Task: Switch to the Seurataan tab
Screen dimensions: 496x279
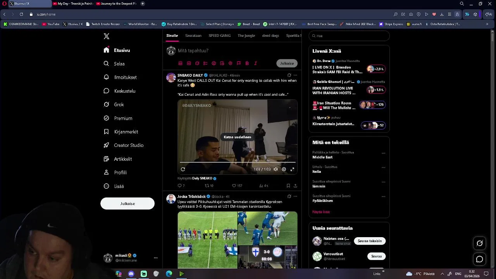Action: [193, 36]
